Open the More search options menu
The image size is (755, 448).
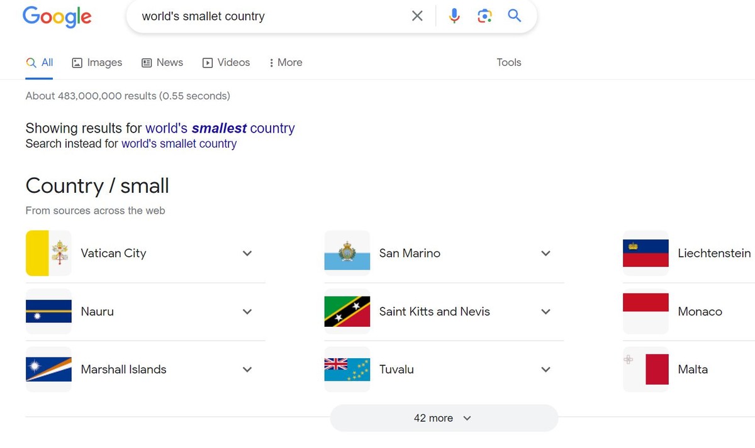click(x=285, y=62)
